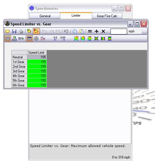Select the 6th Gear row header
Viewport: 155px width, 164px height.
[19, 85]
